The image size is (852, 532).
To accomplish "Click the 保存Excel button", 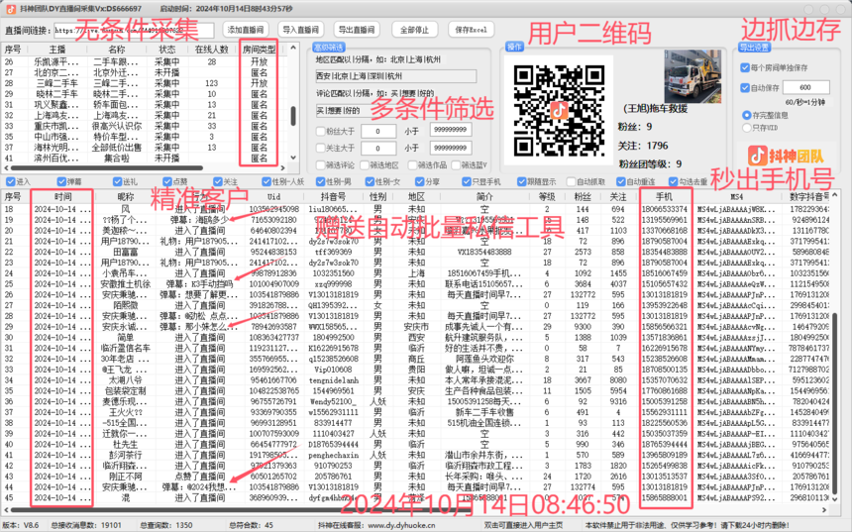I will coord(471,30).
